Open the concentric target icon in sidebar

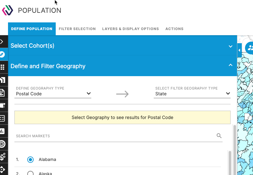click(3, 144)
